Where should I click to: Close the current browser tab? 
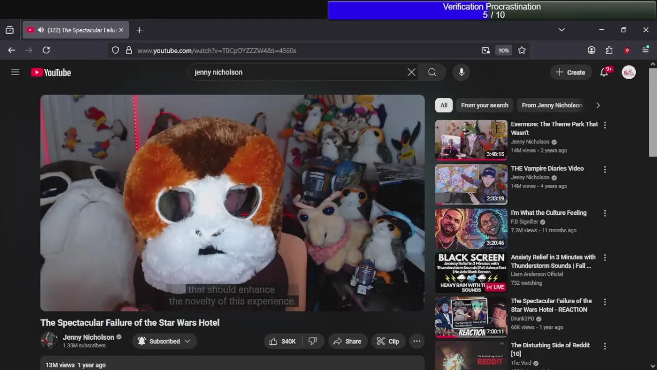(121, 30)
